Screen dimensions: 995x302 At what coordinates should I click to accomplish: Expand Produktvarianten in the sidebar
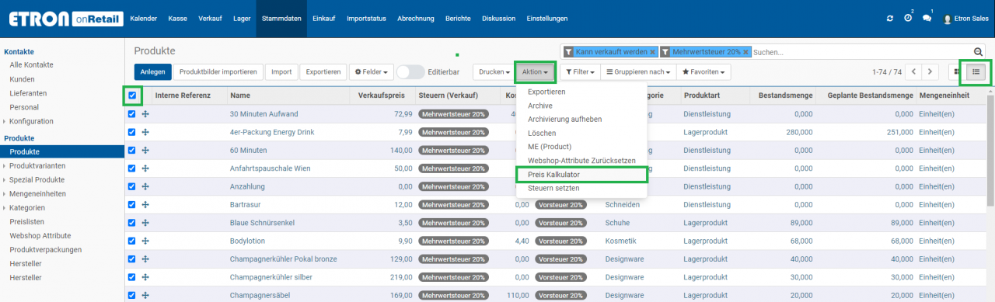click(x=37, y=165)
